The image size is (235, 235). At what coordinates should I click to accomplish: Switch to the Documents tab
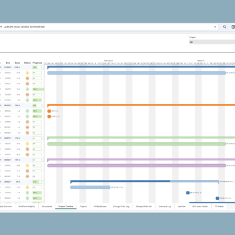click(47, 206)
